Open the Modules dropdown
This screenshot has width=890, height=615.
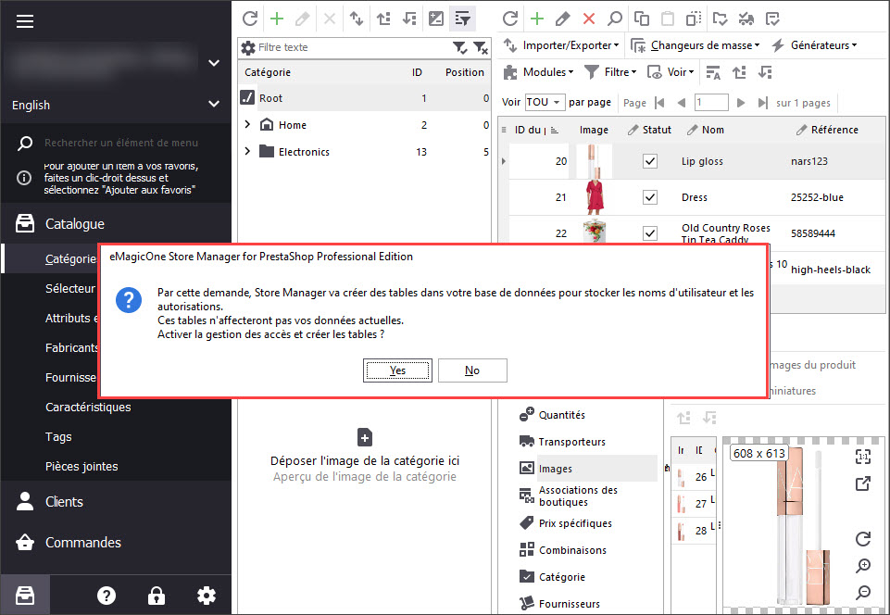538,72
